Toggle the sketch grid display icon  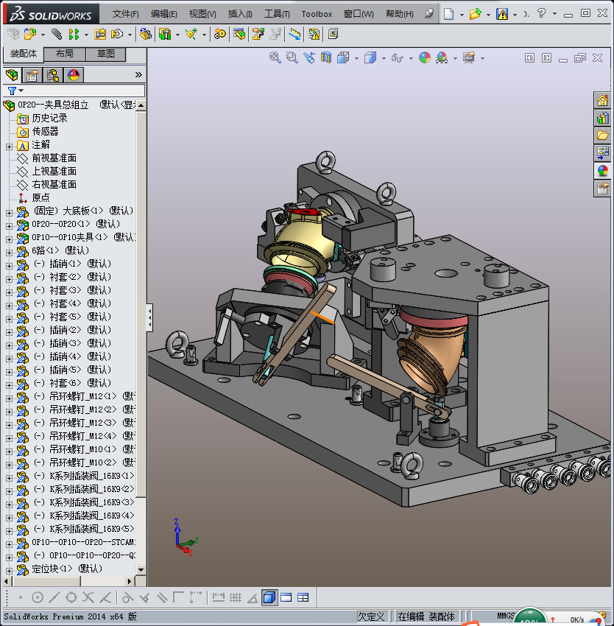(x=236, y=597)
